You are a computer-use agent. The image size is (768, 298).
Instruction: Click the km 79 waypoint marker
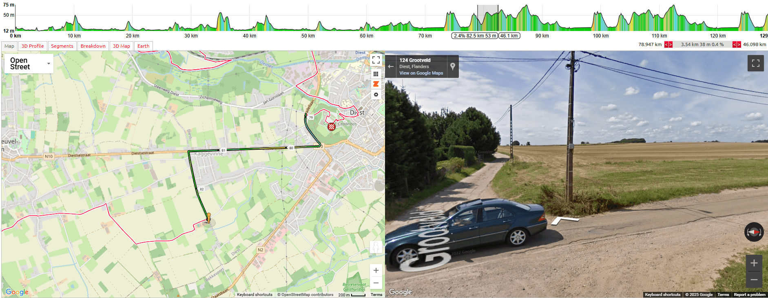pyautogui.click(x=311, y=117)
